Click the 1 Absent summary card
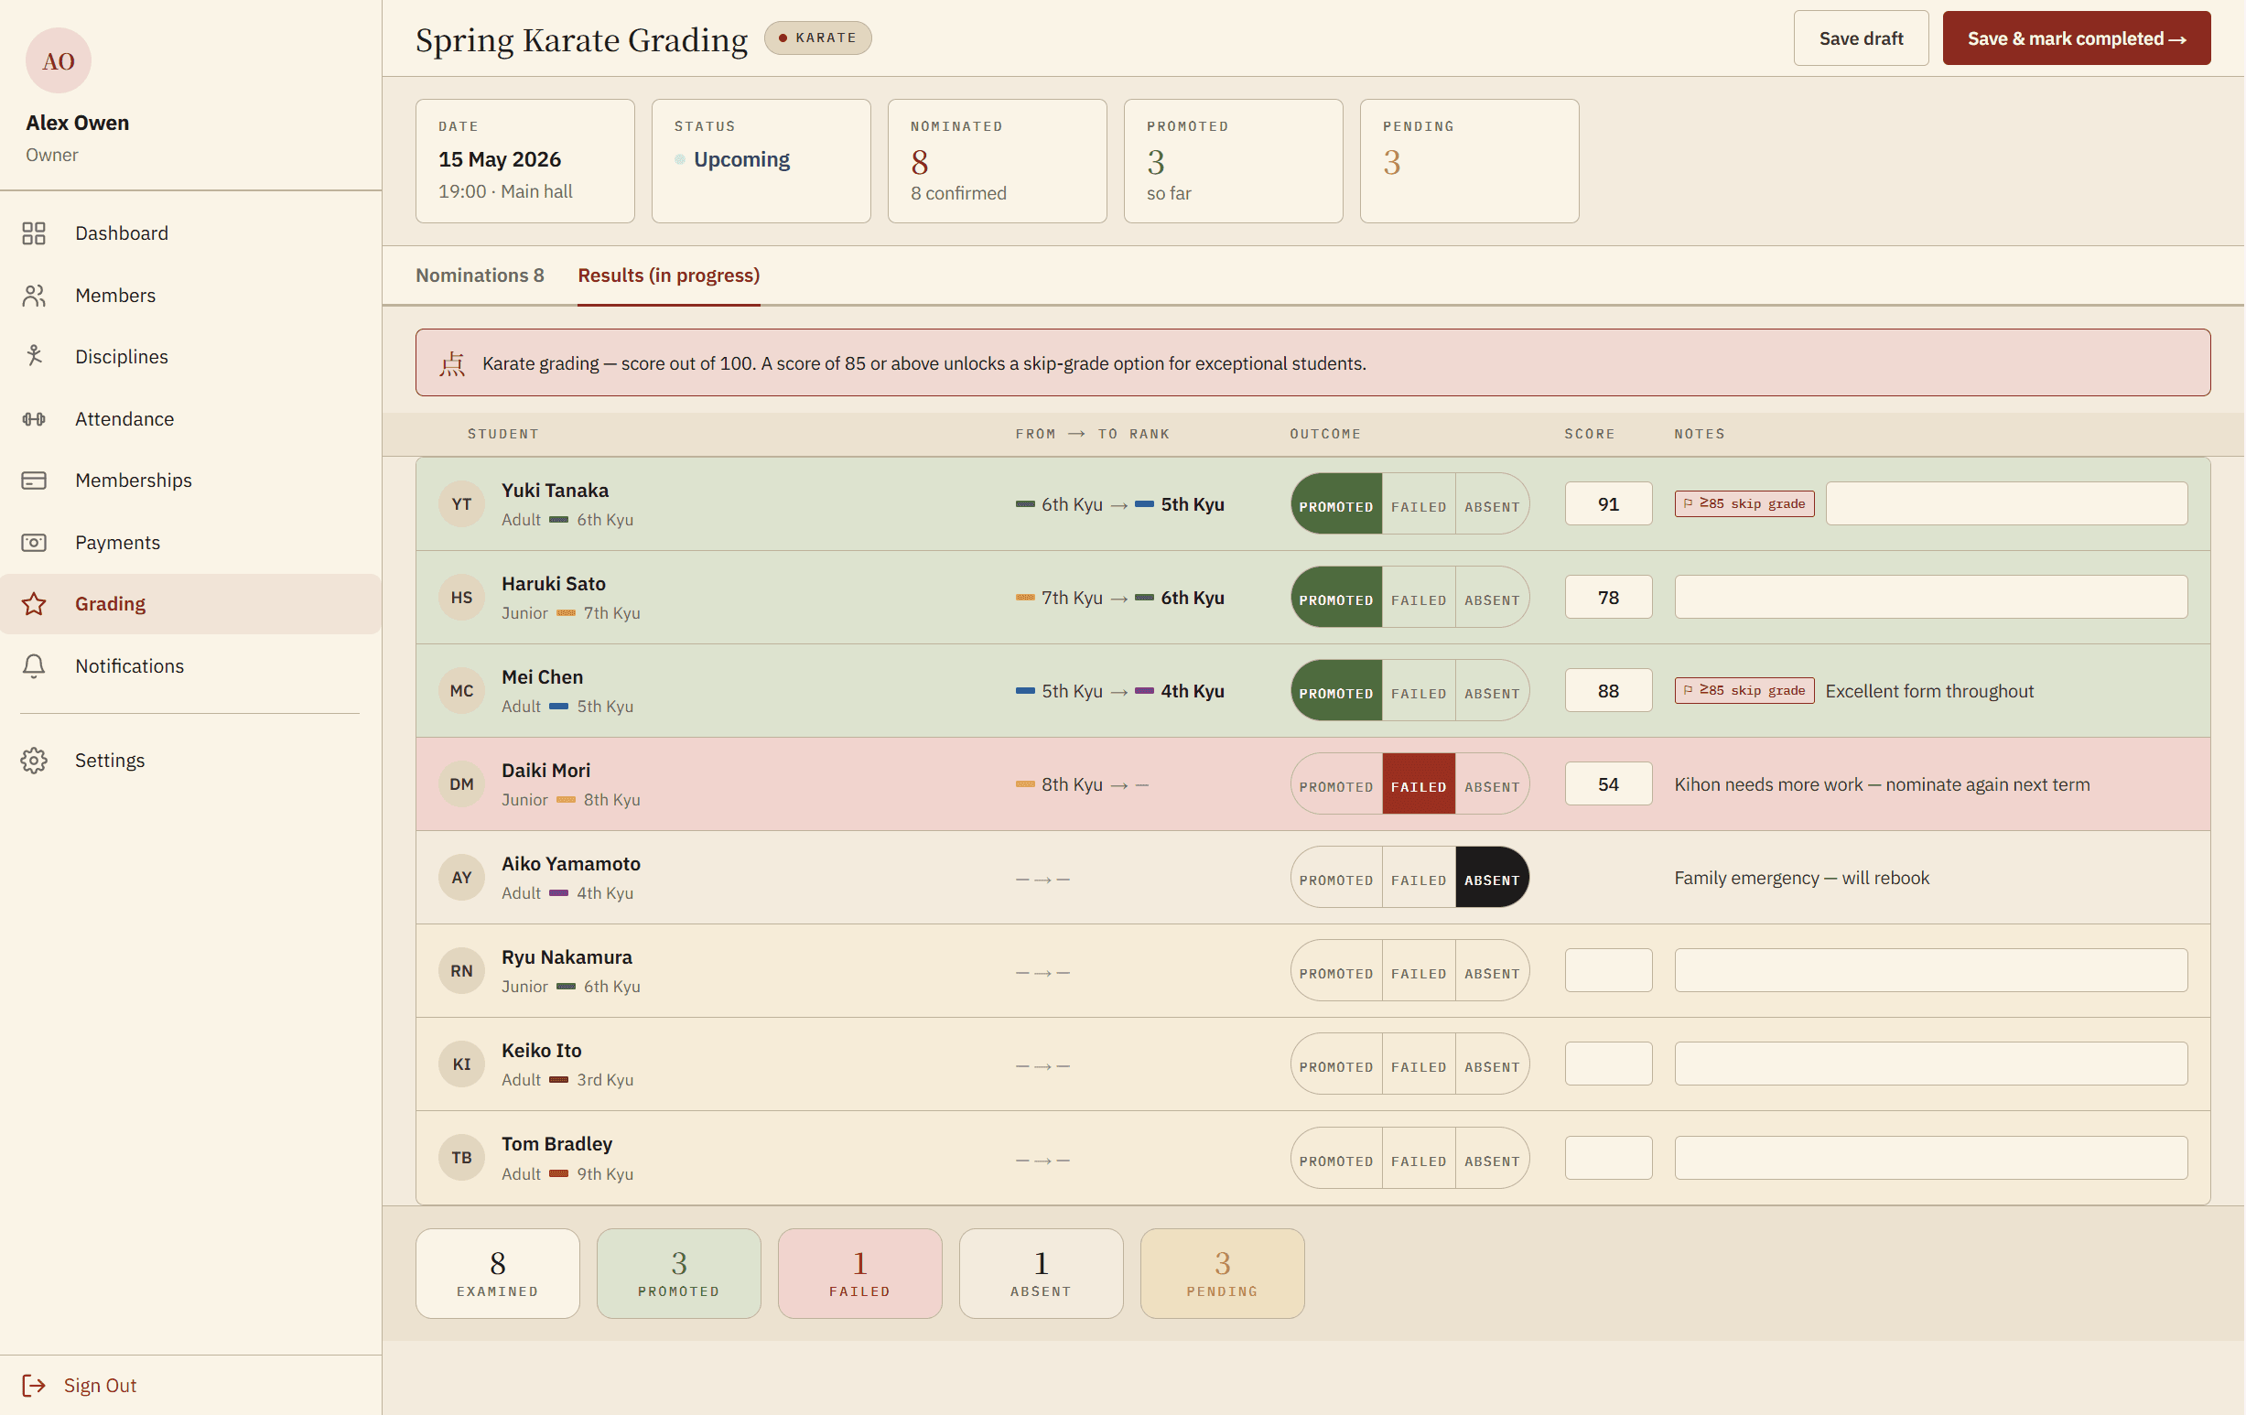Viewport: 2246px width, 1415px height. [1041, 1273]
